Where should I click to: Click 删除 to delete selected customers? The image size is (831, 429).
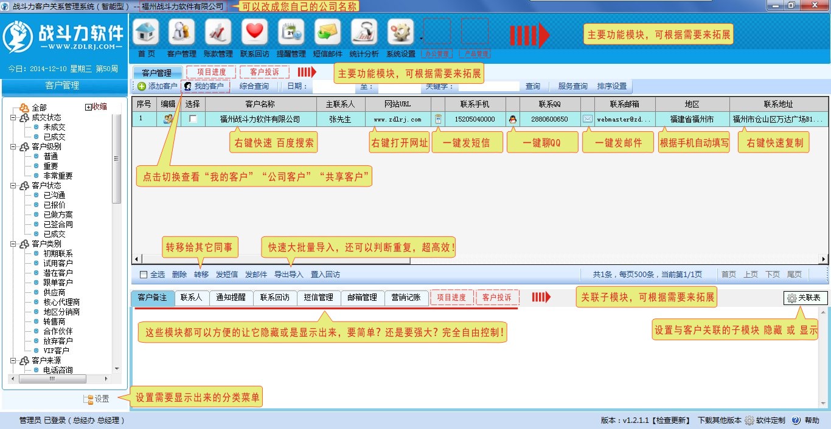click(179, 275)
